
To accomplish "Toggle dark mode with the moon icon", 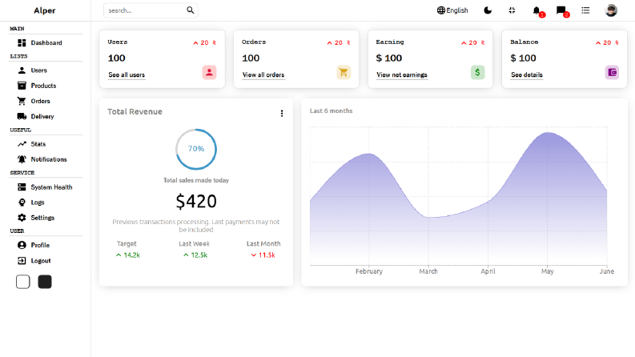I will pos(488,10).
